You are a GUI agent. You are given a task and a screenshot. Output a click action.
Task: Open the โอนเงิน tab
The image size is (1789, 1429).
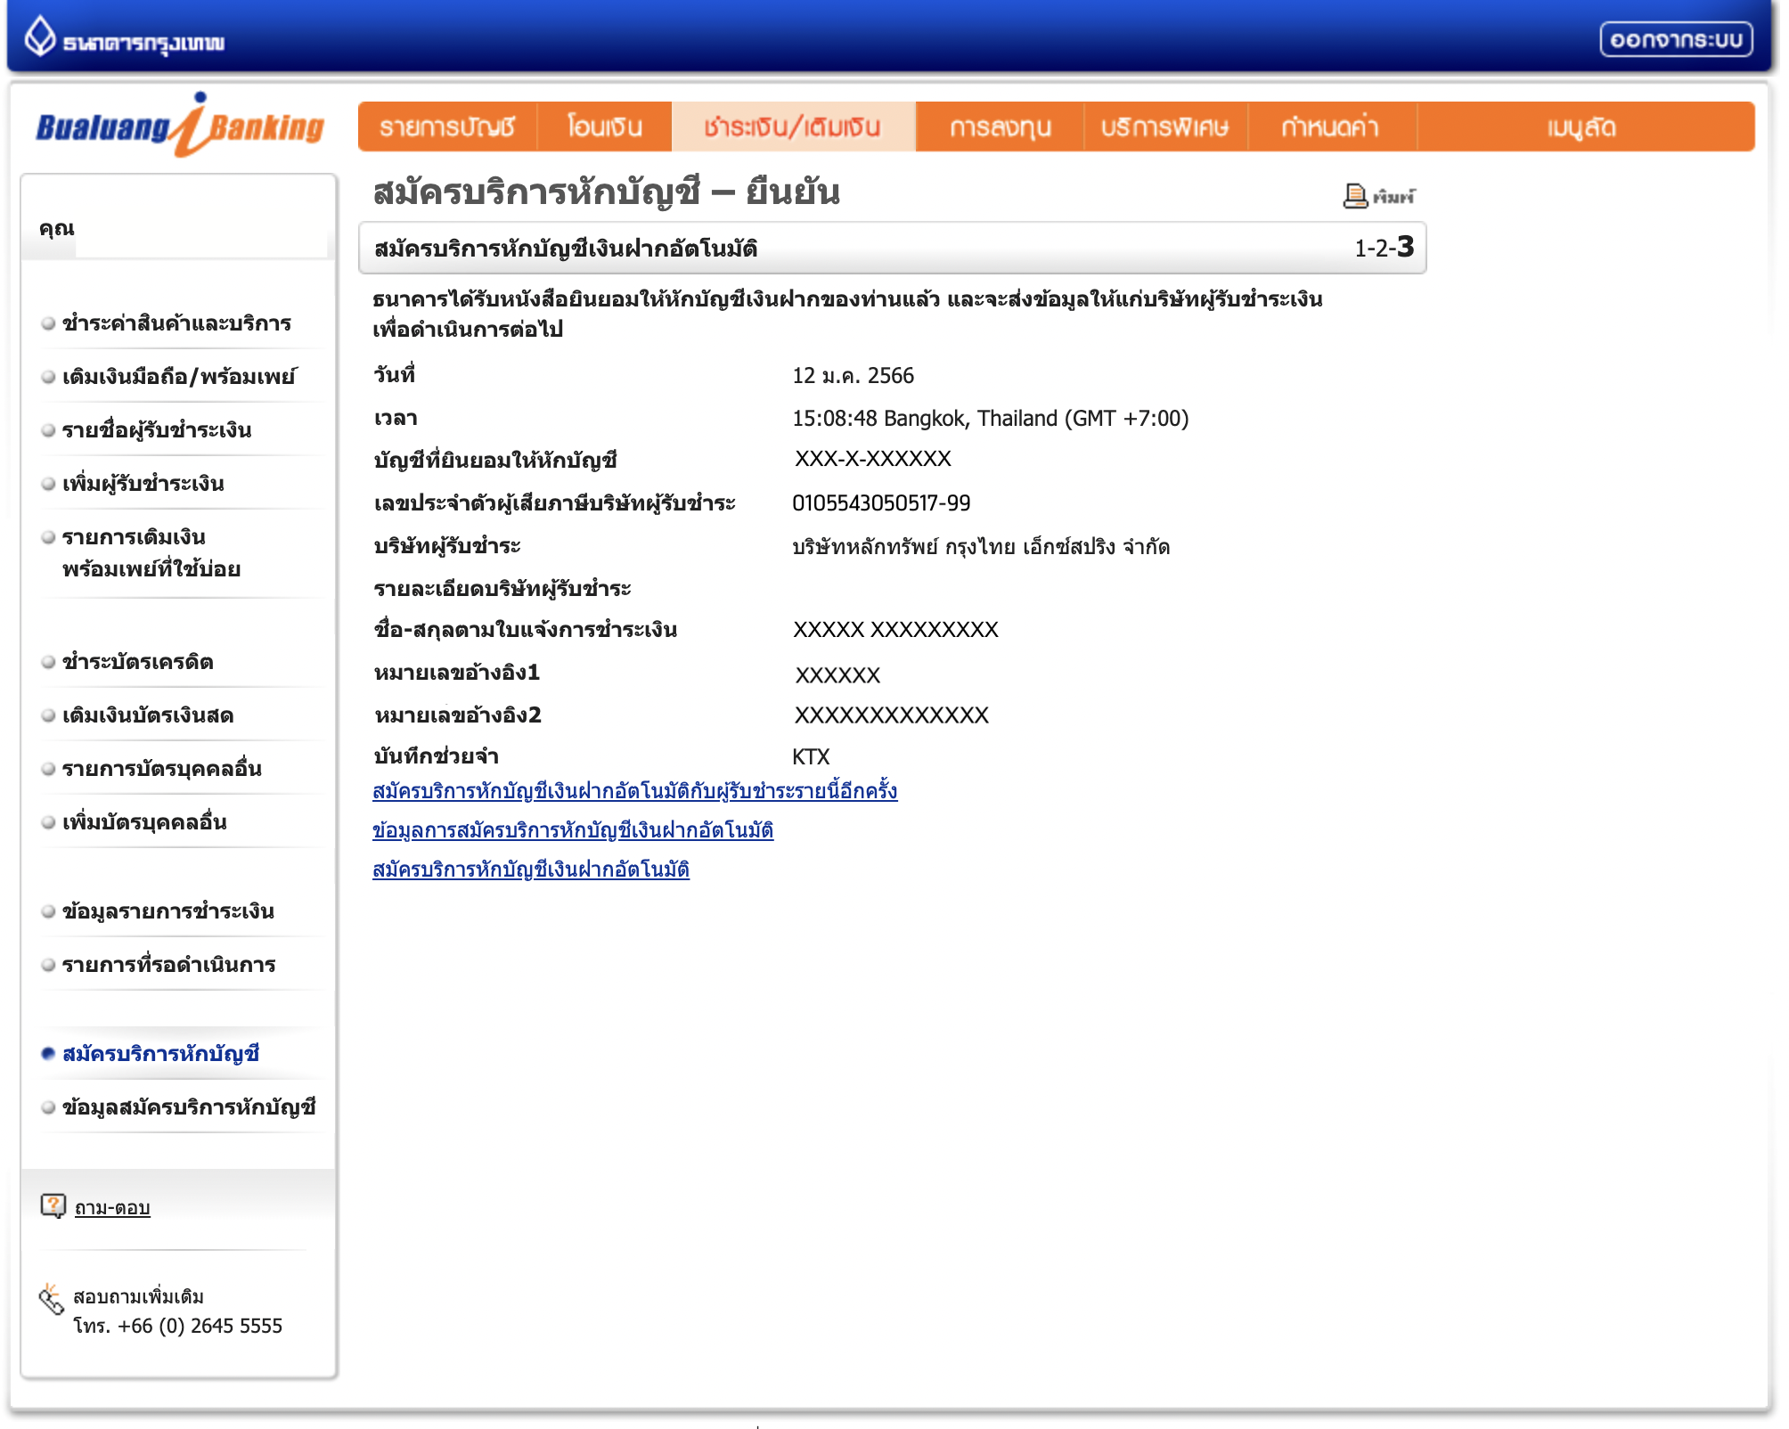coord(604,127)
